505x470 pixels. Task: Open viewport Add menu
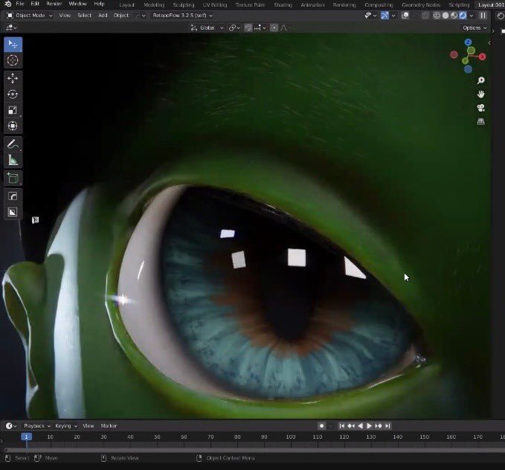pos(103,16)
